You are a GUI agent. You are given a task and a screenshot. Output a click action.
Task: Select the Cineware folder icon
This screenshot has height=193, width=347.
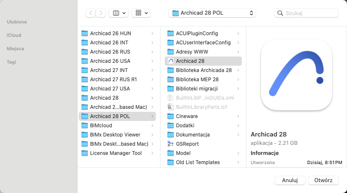pyautogui.click(x=171, y=116)
